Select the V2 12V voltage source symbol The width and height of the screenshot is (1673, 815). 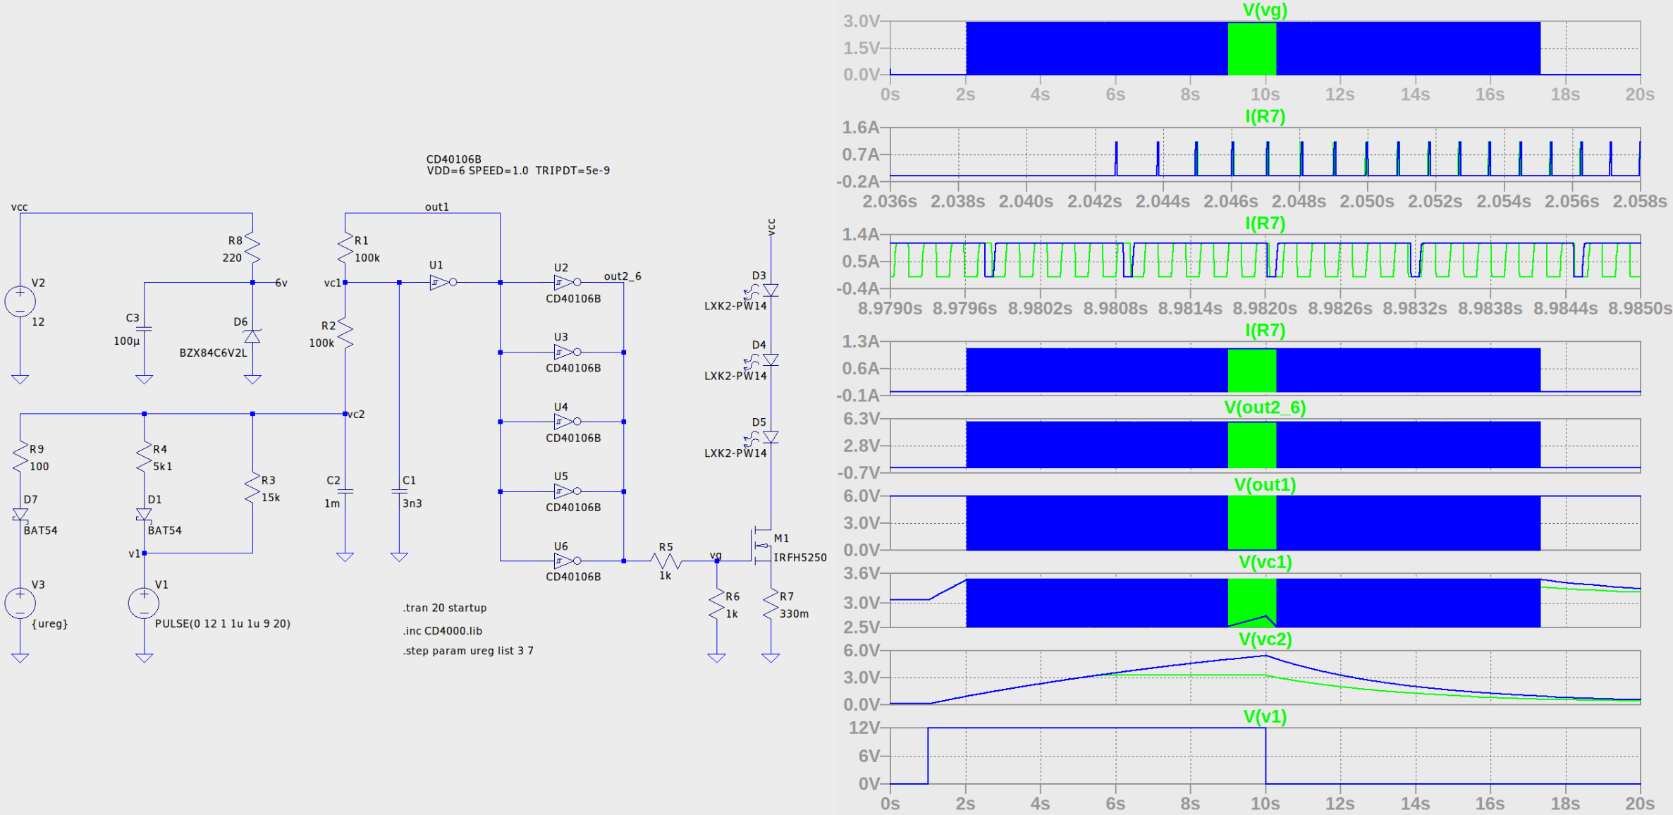(20, 302)
